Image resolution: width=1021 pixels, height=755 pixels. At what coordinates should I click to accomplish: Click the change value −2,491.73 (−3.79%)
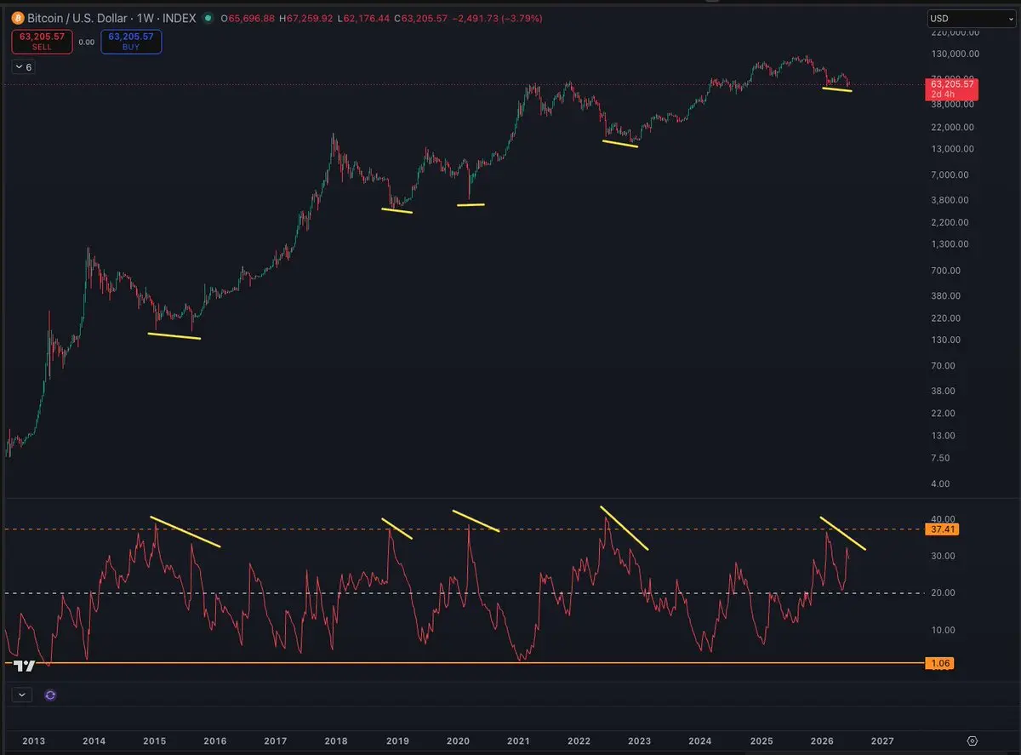pyautogui.click(x=499, y=18)
